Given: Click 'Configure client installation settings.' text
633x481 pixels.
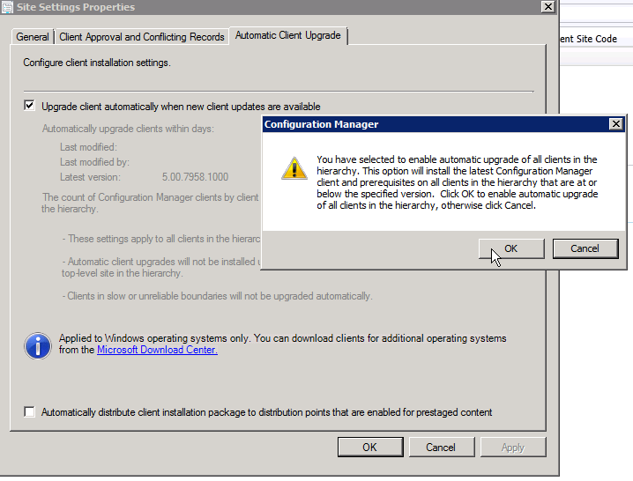Looking at the screenshot, I should [x=97, y=63].
